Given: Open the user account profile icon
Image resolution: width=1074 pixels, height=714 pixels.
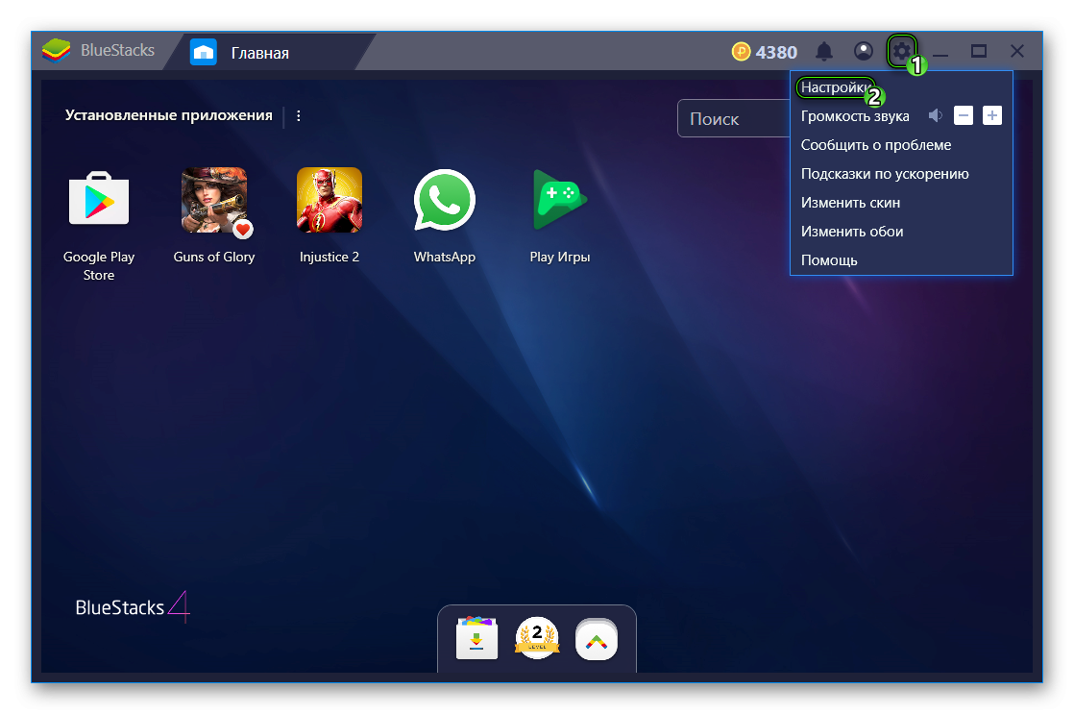Looking at the screenshot, I should click(x=863, y=51).
